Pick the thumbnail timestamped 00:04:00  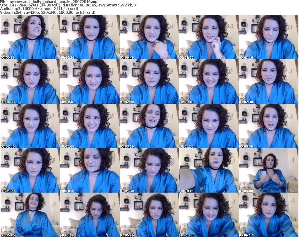click(30, 170)
